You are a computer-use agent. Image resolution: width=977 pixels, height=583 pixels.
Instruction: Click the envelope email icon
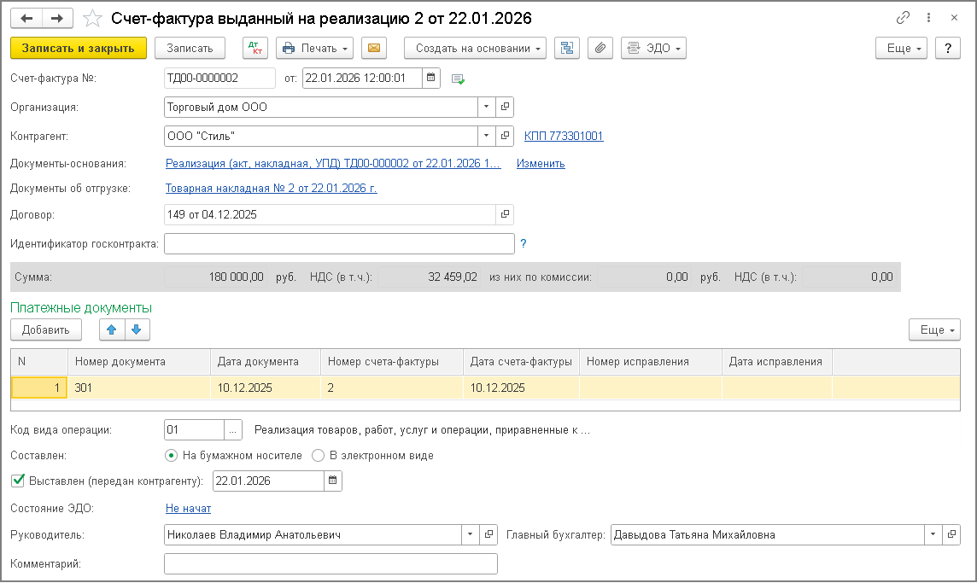tap(373, 49)
